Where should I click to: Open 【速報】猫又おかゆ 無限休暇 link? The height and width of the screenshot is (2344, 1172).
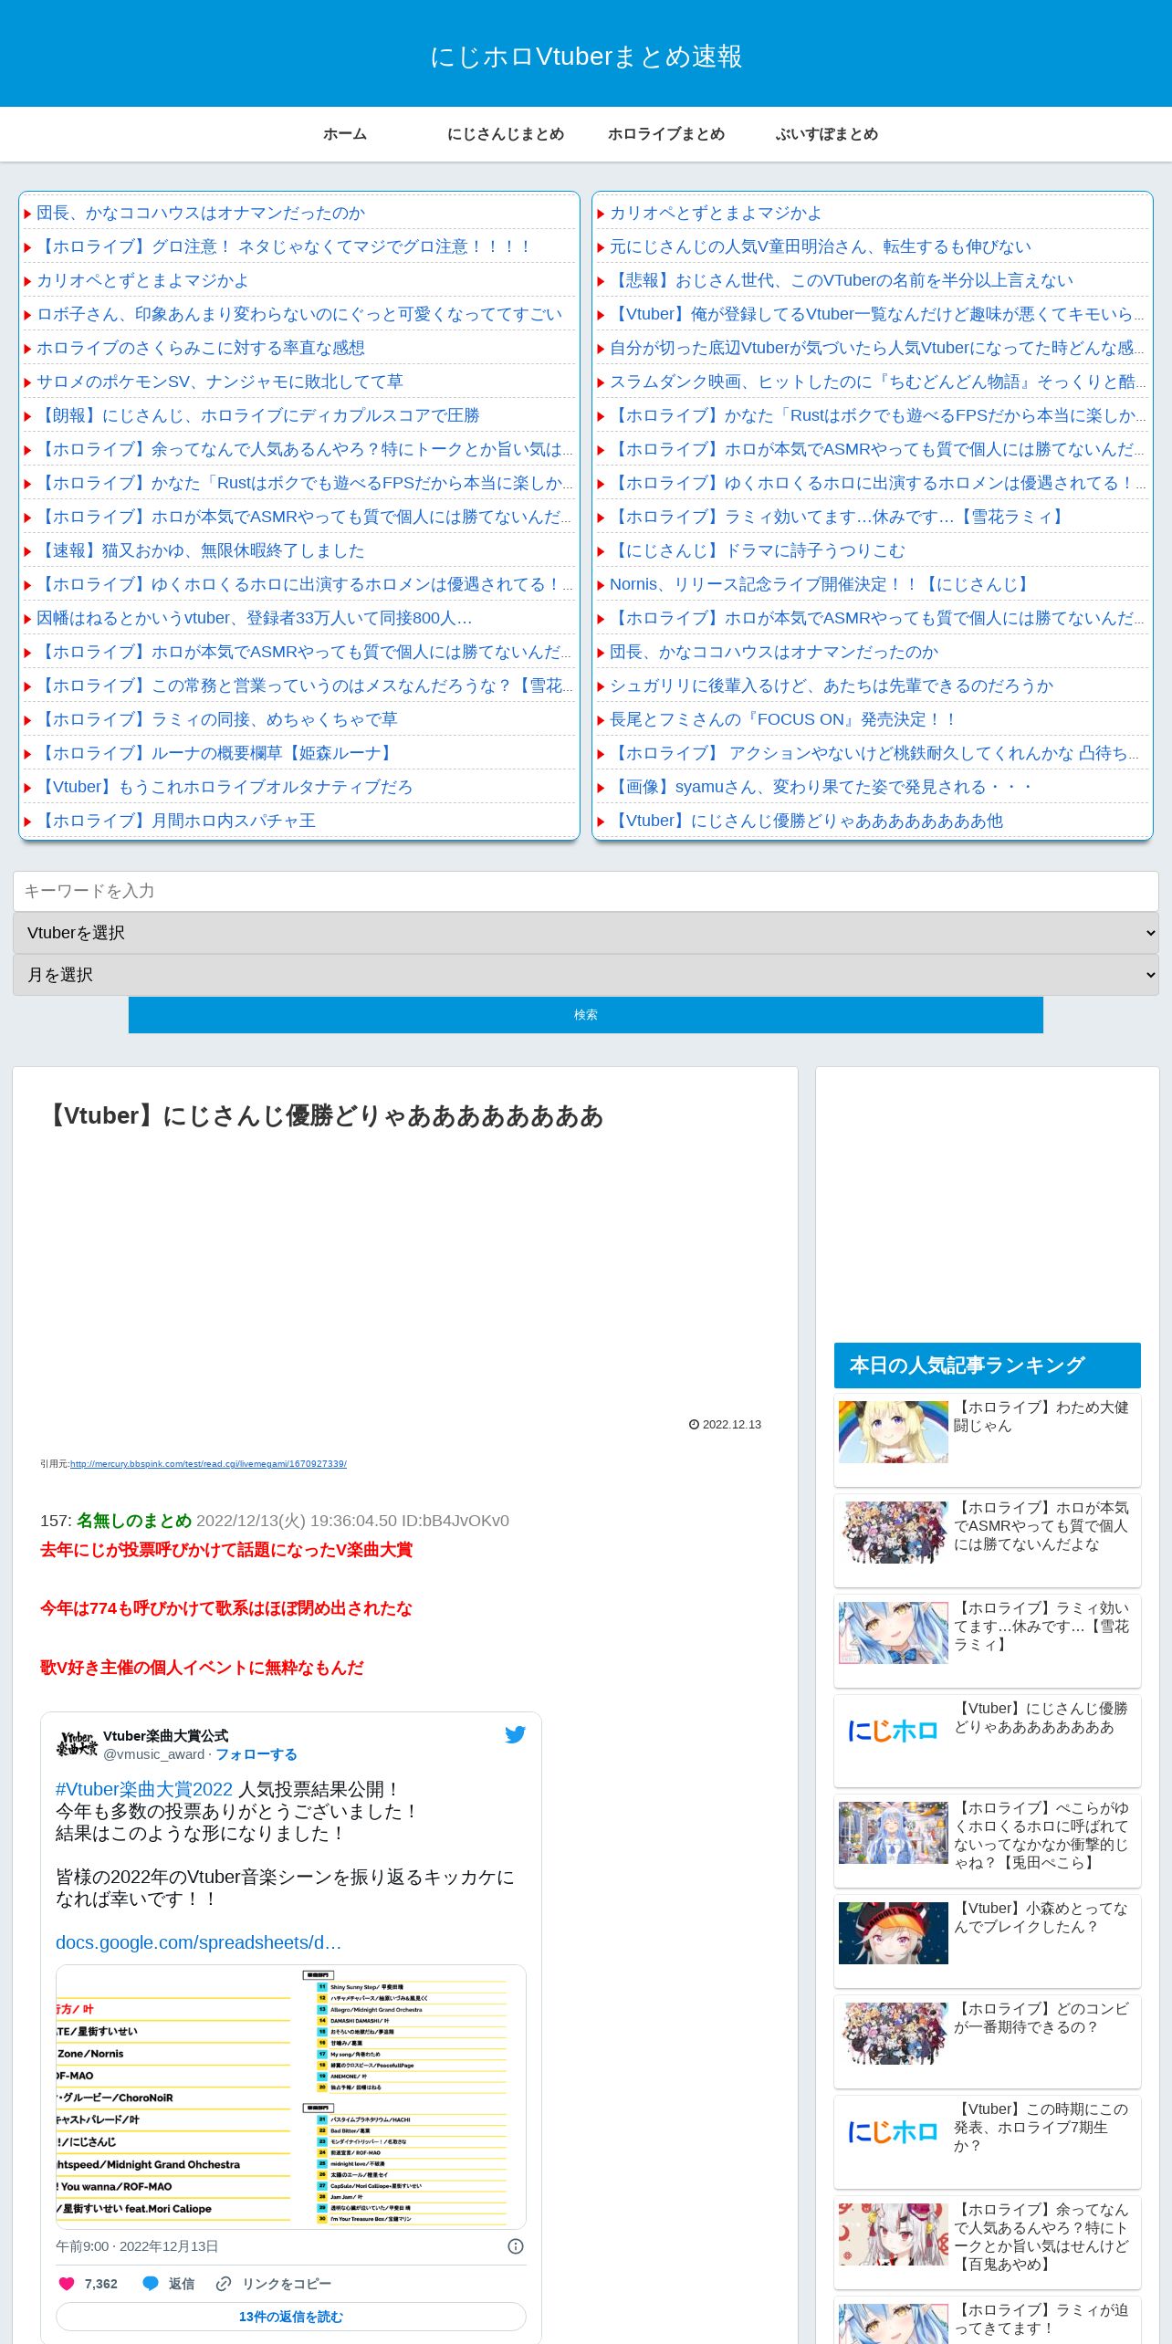click(x=201, y=550)
